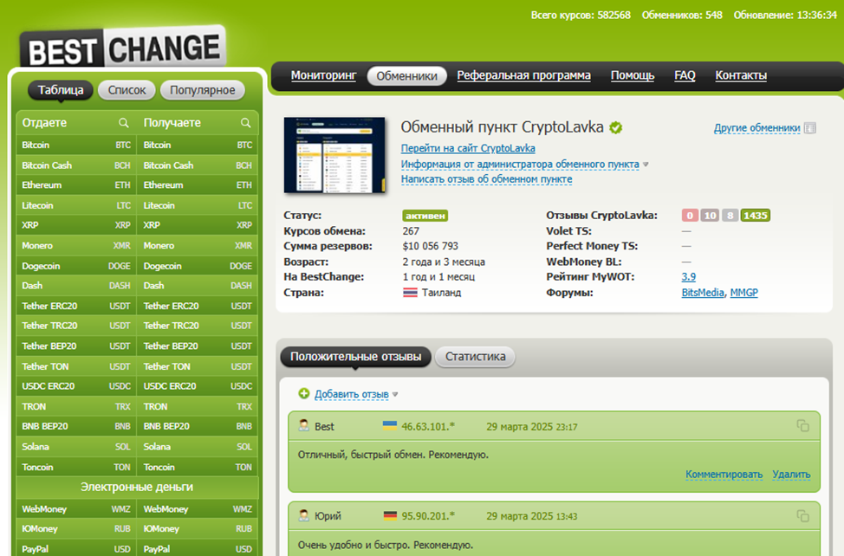The height and width of the screenshot is (556, 844).
Task: Select TRON TRX in the Получаете column
Action: (x=198, y=406)
